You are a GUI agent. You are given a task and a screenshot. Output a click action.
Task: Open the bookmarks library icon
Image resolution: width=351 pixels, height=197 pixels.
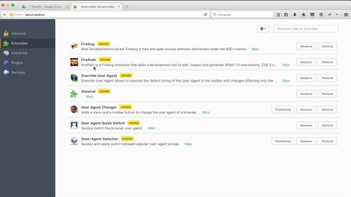286,15
